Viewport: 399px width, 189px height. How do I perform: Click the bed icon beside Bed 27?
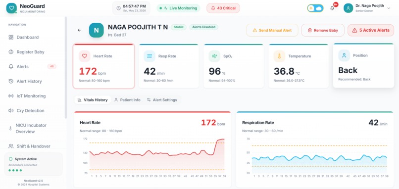[110, 35]
